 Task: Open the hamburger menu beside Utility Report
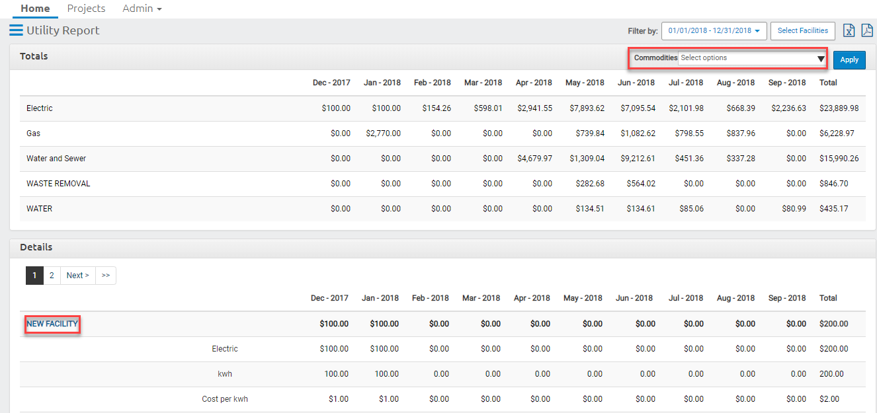pyautogui.click(x=16, y=30)
